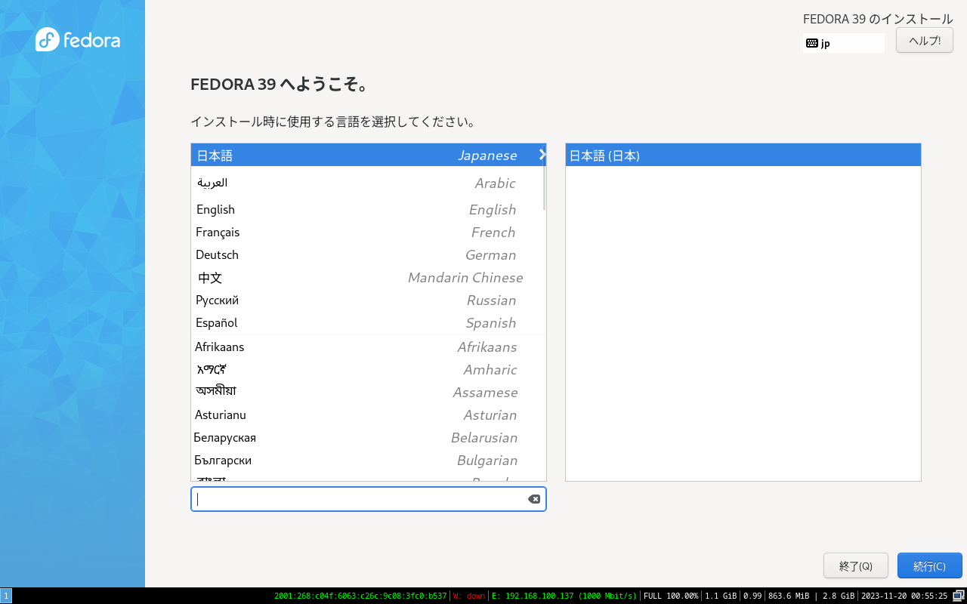
Task: Select 中文 Mandarin Chinese row
Action: point(367,277)
